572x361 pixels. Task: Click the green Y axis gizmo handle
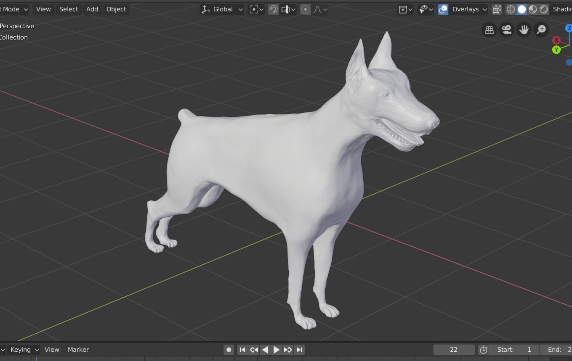point(556,50)
